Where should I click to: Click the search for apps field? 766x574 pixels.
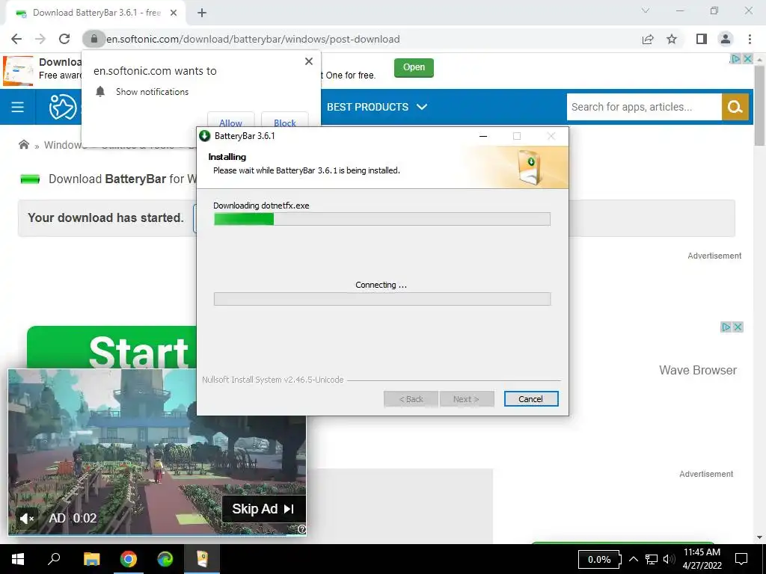[x=644, y=107]
